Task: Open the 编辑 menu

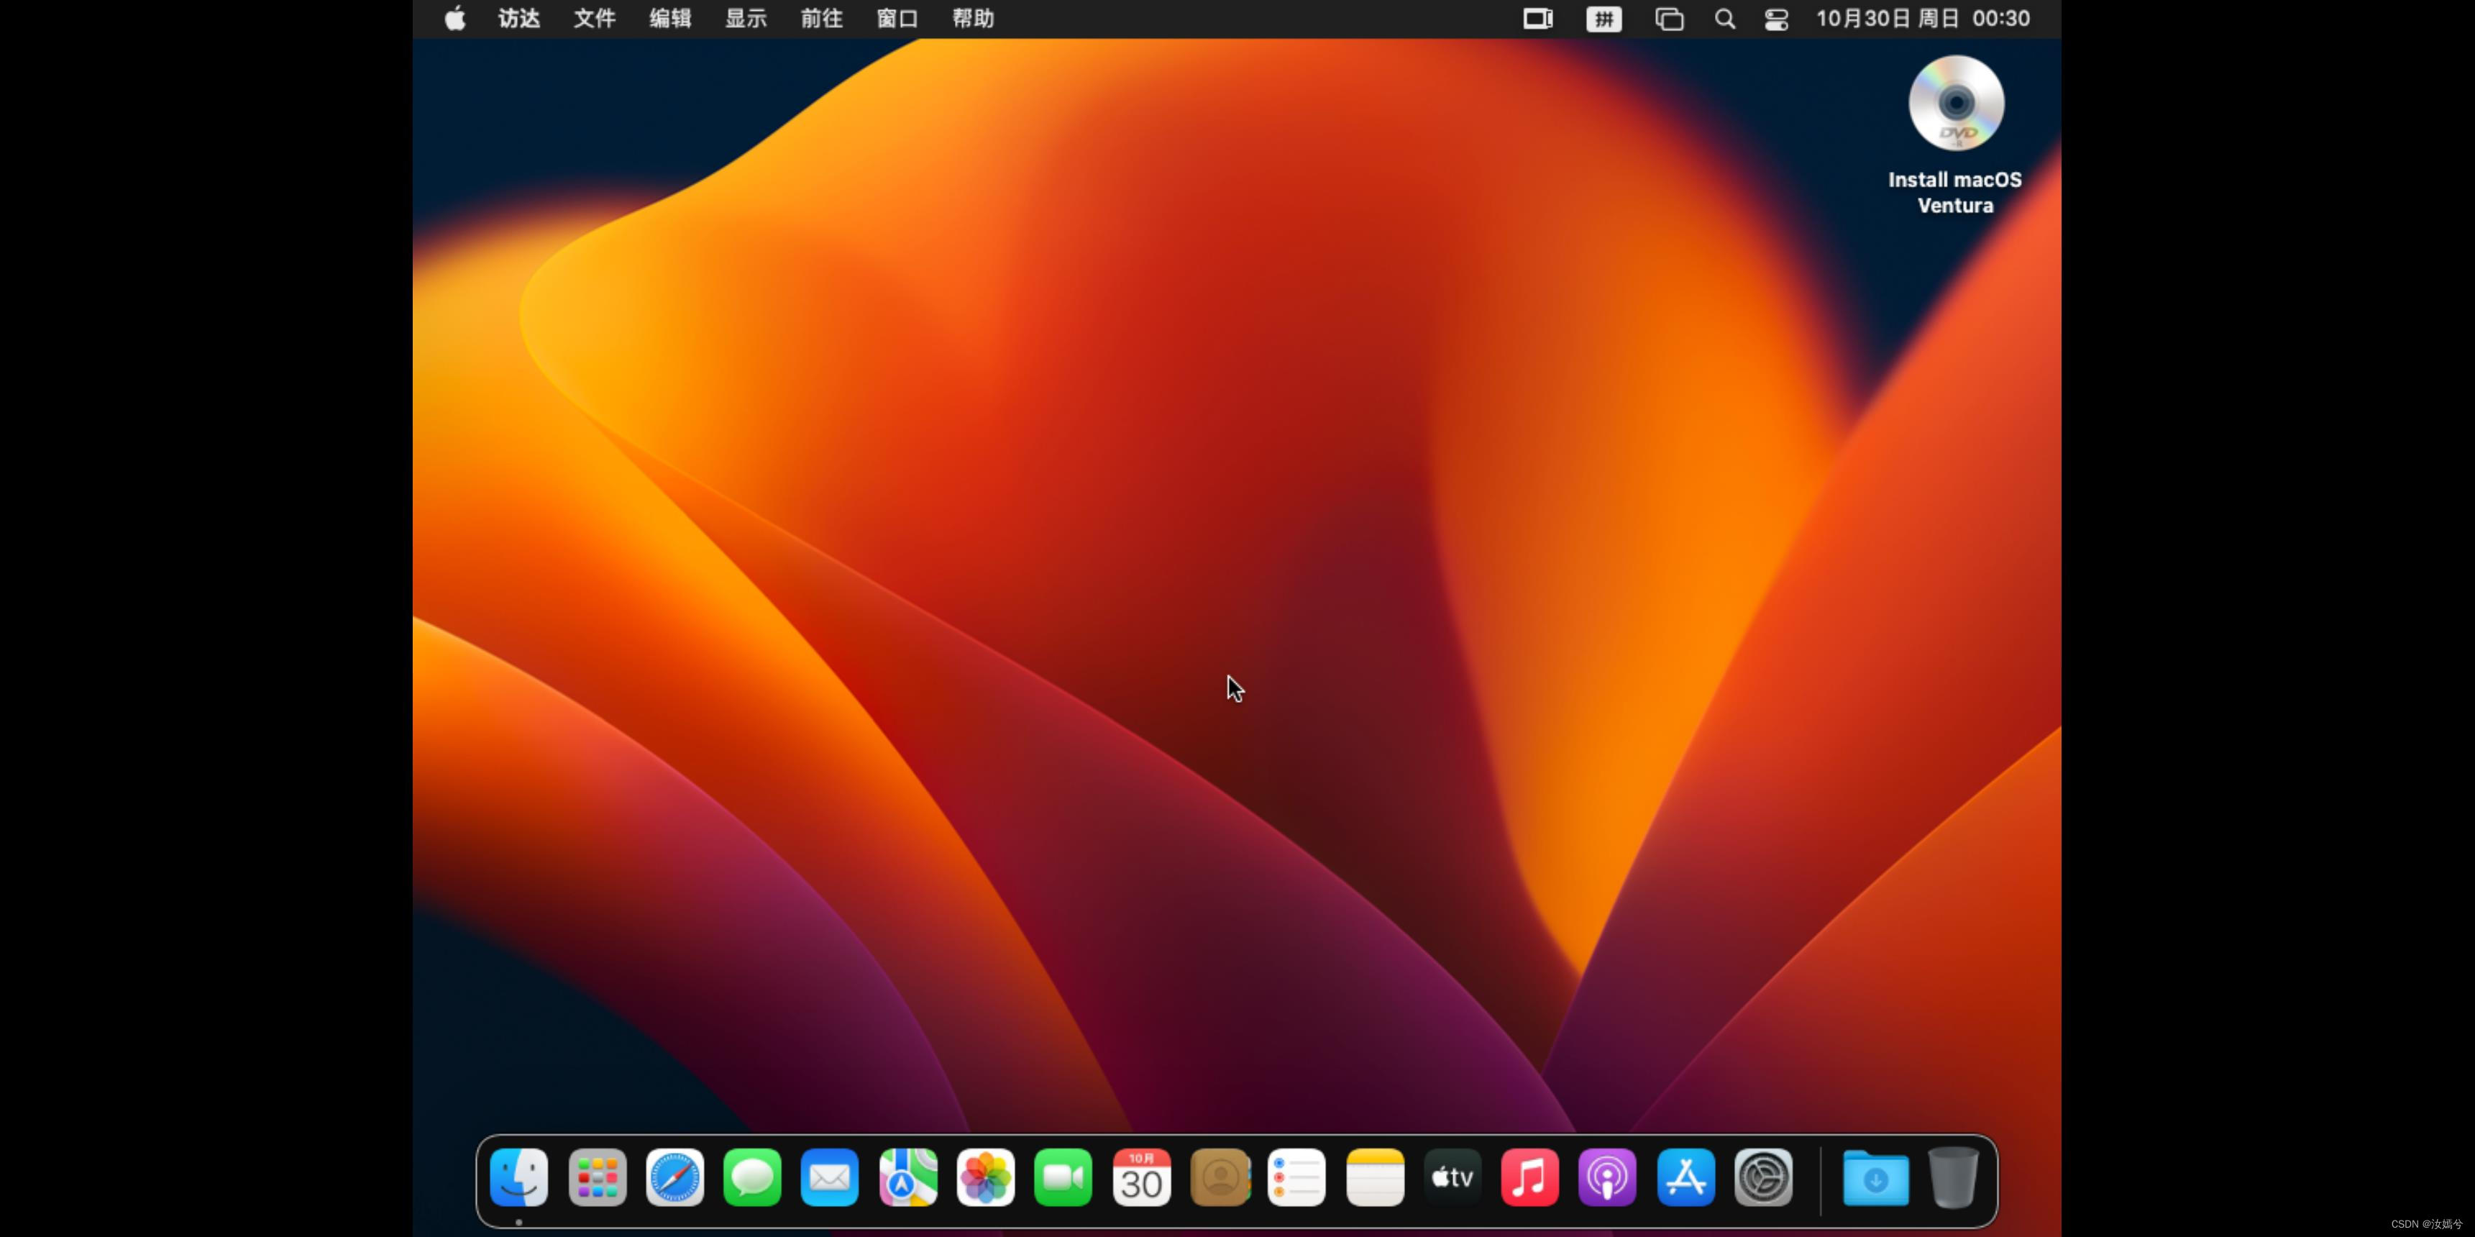Action: [x=671, y=18]
